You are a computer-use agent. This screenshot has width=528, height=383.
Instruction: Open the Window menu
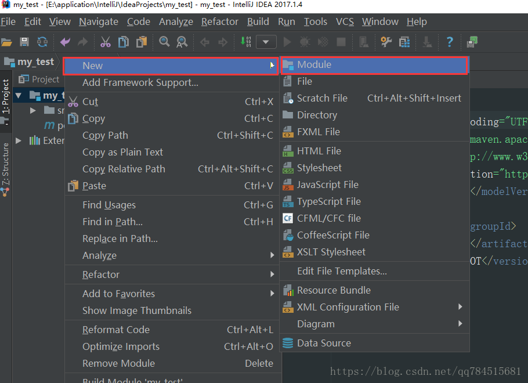[x=380, y=21]
